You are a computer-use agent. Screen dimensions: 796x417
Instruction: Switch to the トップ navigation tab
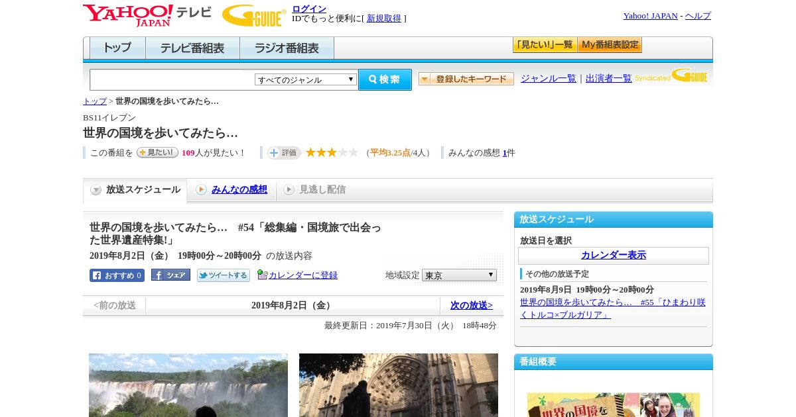(117, 48)
